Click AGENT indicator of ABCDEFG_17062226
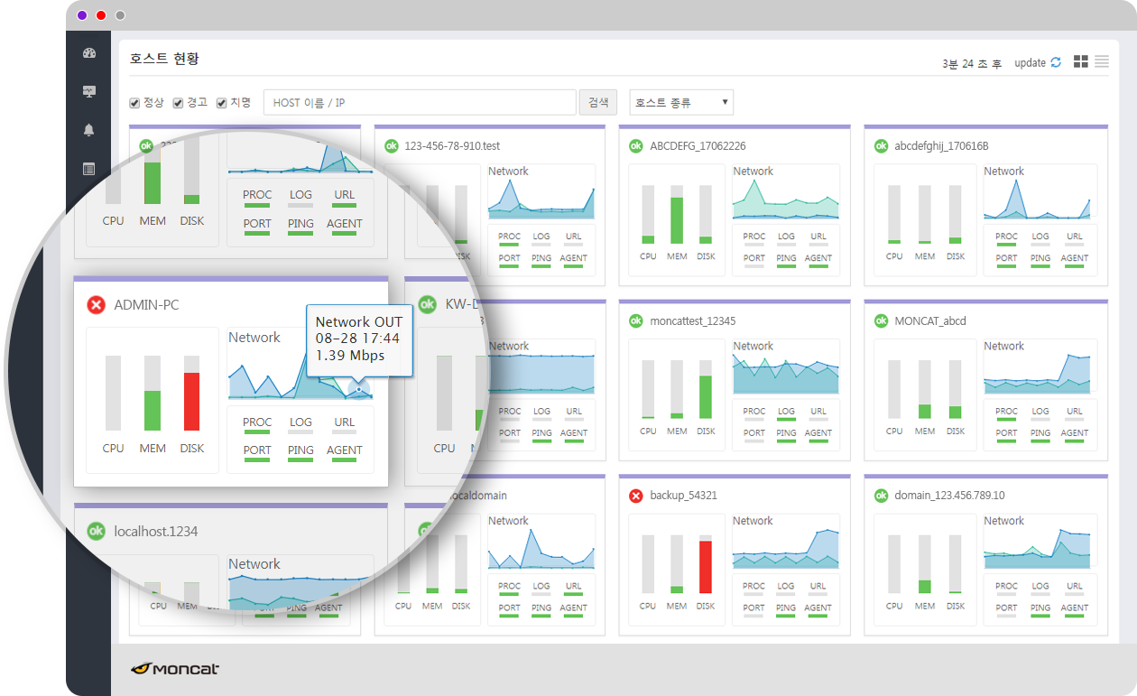Image resolution: width=1137 pixels, height=696 pixels. coord(818,260)
